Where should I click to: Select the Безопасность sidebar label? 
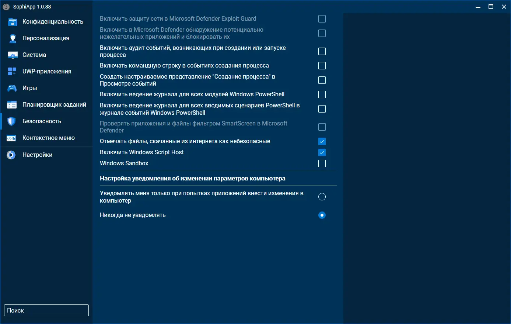pos(42,121)
